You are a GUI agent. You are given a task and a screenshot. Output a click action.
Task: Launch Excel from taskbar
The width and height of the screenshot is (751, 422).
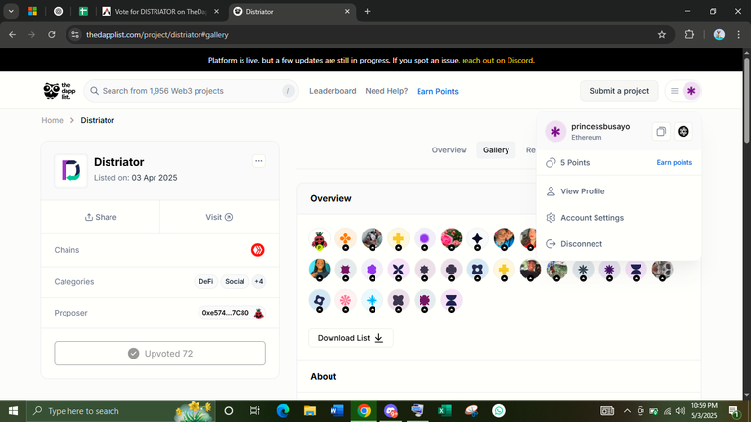coord(445,411)
